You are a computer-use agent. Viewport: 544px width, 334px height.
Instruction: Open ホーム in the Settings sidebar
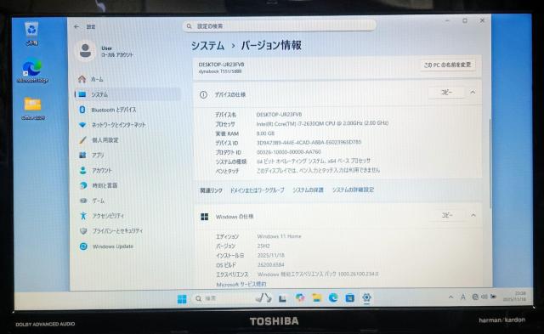(127, 79)
